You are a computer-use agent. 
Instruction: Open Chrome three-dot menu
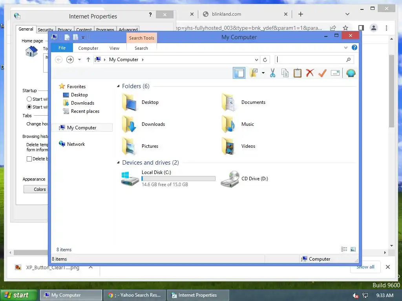click(386, 28)
